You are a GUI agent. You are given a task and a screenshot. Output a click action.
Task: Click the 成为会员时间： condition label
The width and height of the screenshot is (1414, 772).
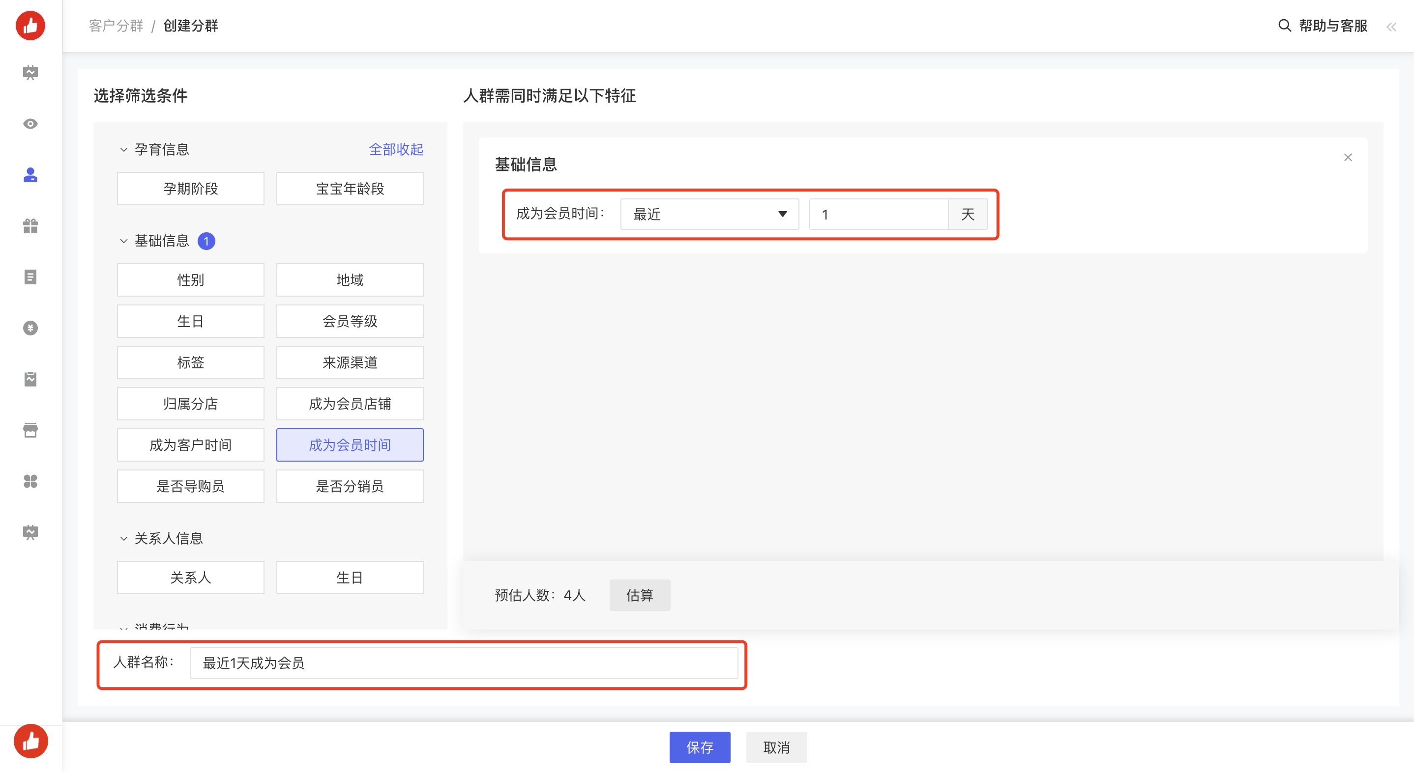560,213
